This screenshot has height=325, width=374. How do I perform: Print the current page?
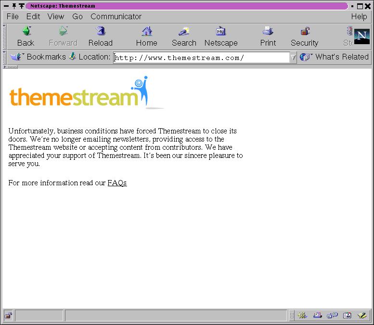point(268,36)
